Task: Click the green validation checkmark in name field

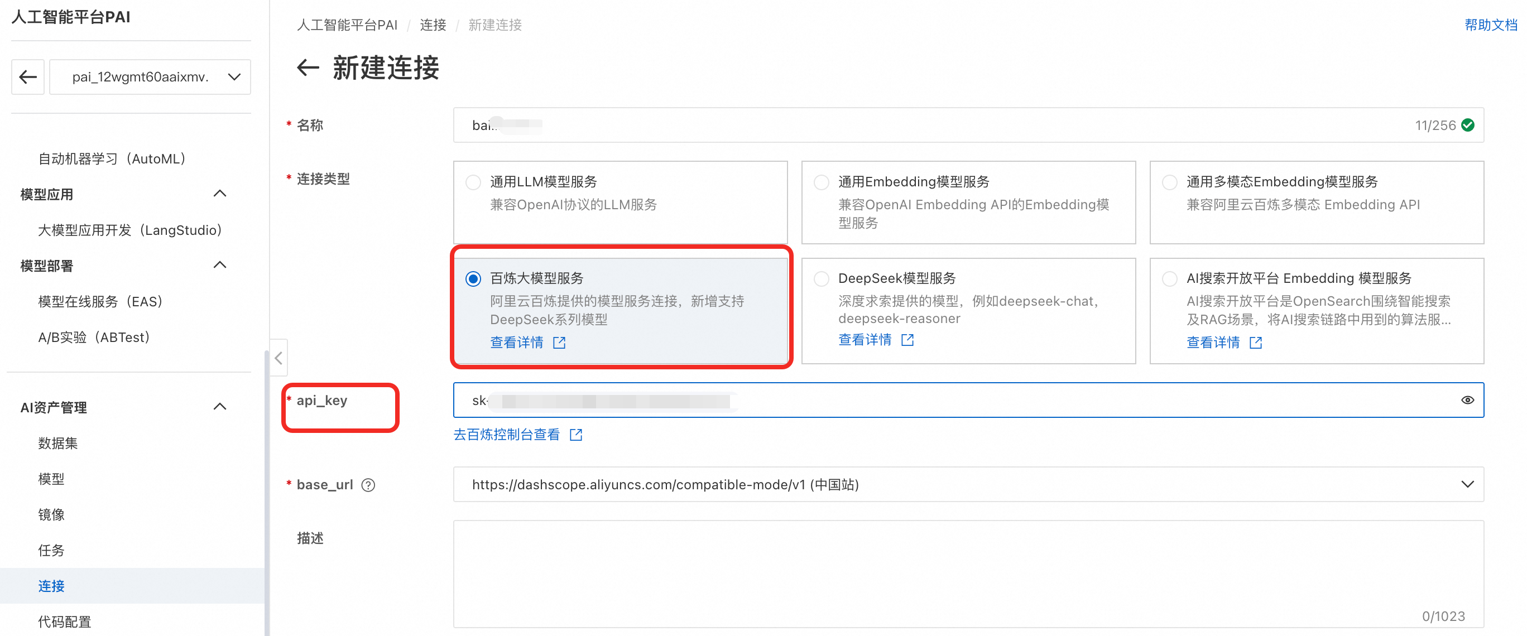Action: (x=1468, y=125)
